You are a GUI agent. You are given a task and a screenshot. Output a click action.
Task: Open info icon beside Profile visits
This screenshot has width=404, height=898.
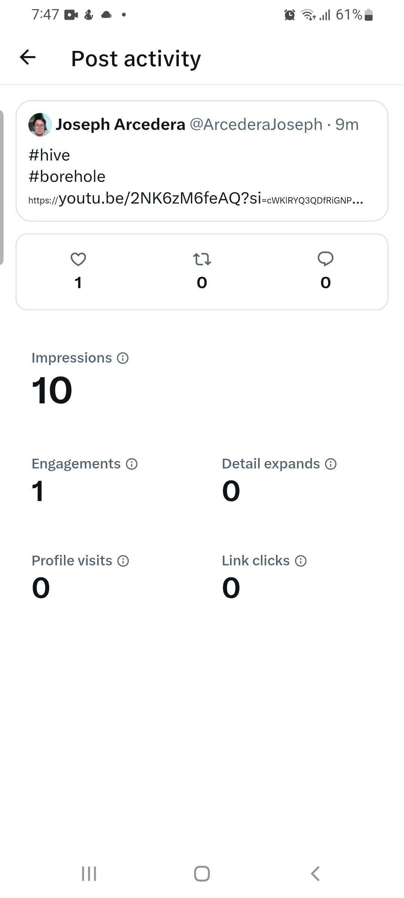123,561
